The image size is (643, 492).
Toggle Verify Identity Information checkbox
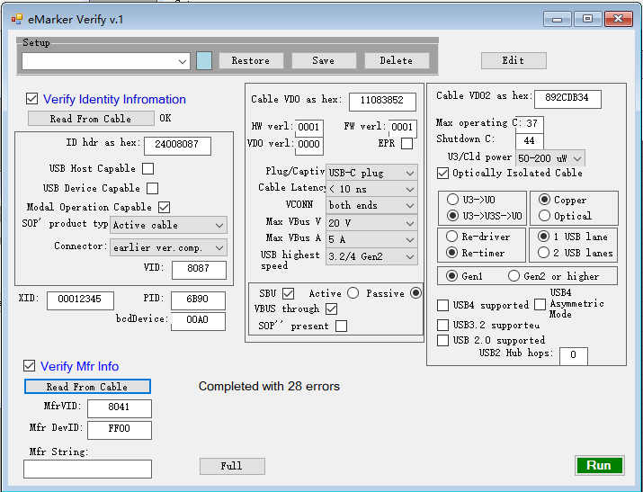pos(32,98)
